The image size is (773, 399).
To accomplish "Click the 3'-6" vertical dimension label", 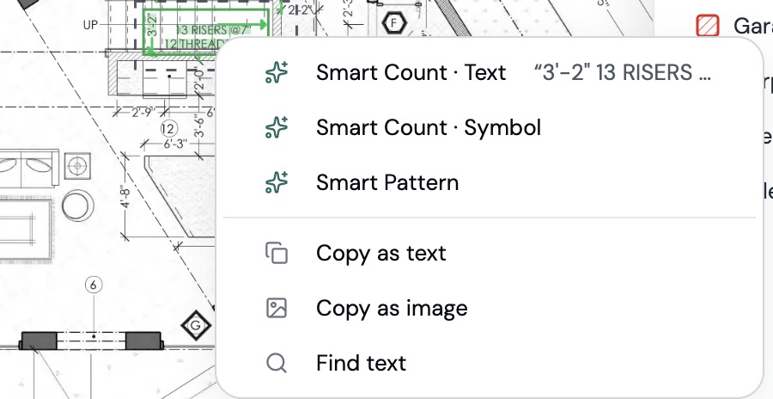I will pyautogui.click(x=199, y=126).
